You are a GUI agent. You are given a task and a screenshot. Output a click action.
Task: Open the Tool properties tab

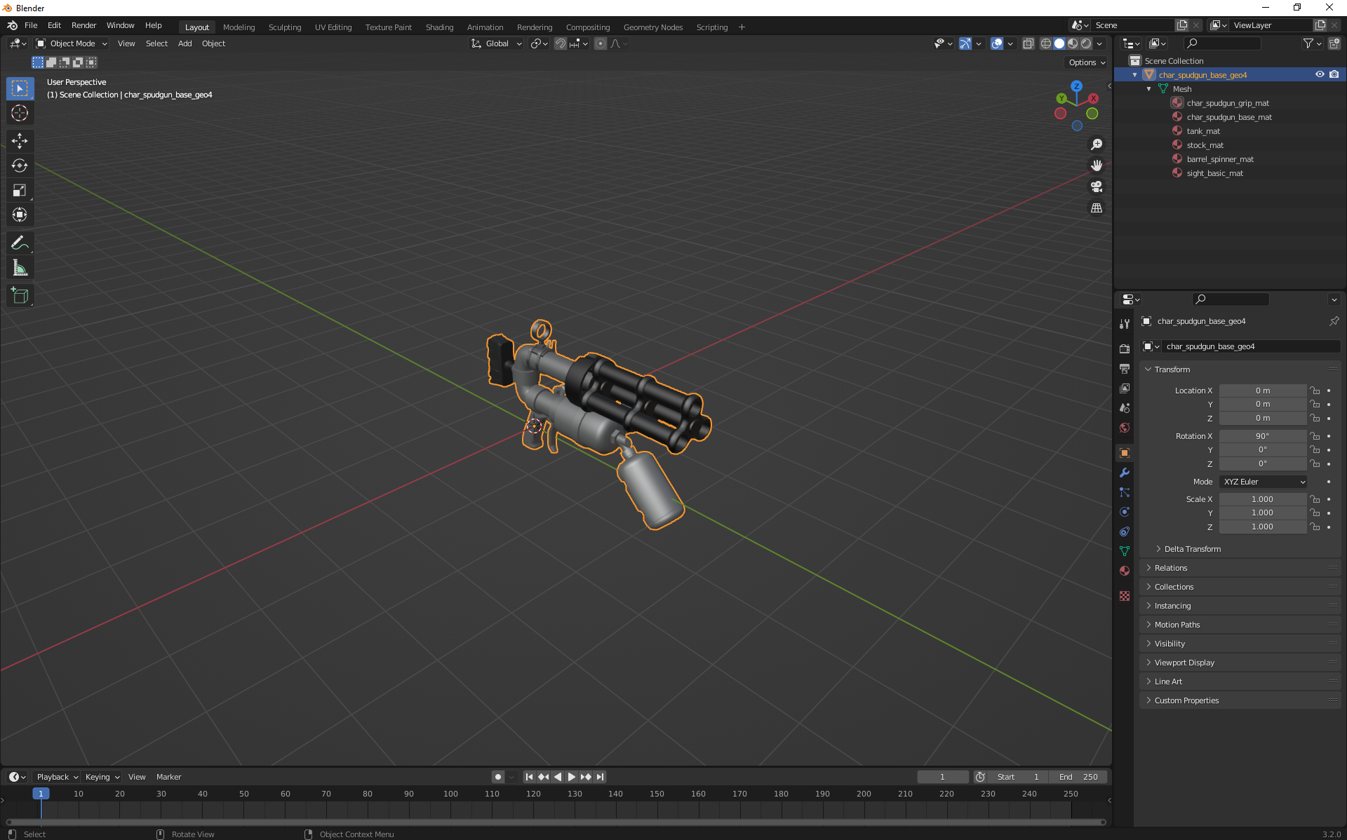(x=1125, y=324)
